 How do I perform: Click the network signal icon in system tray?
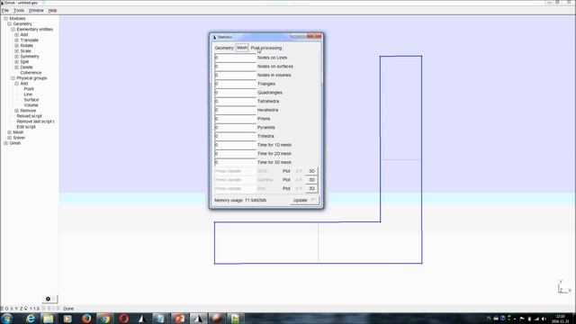(536, 319)
